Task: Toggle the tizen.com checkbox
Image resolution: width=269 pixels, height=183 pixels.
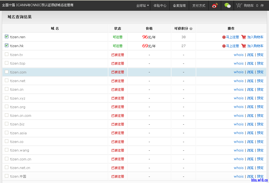Action: tap(7, 72)
